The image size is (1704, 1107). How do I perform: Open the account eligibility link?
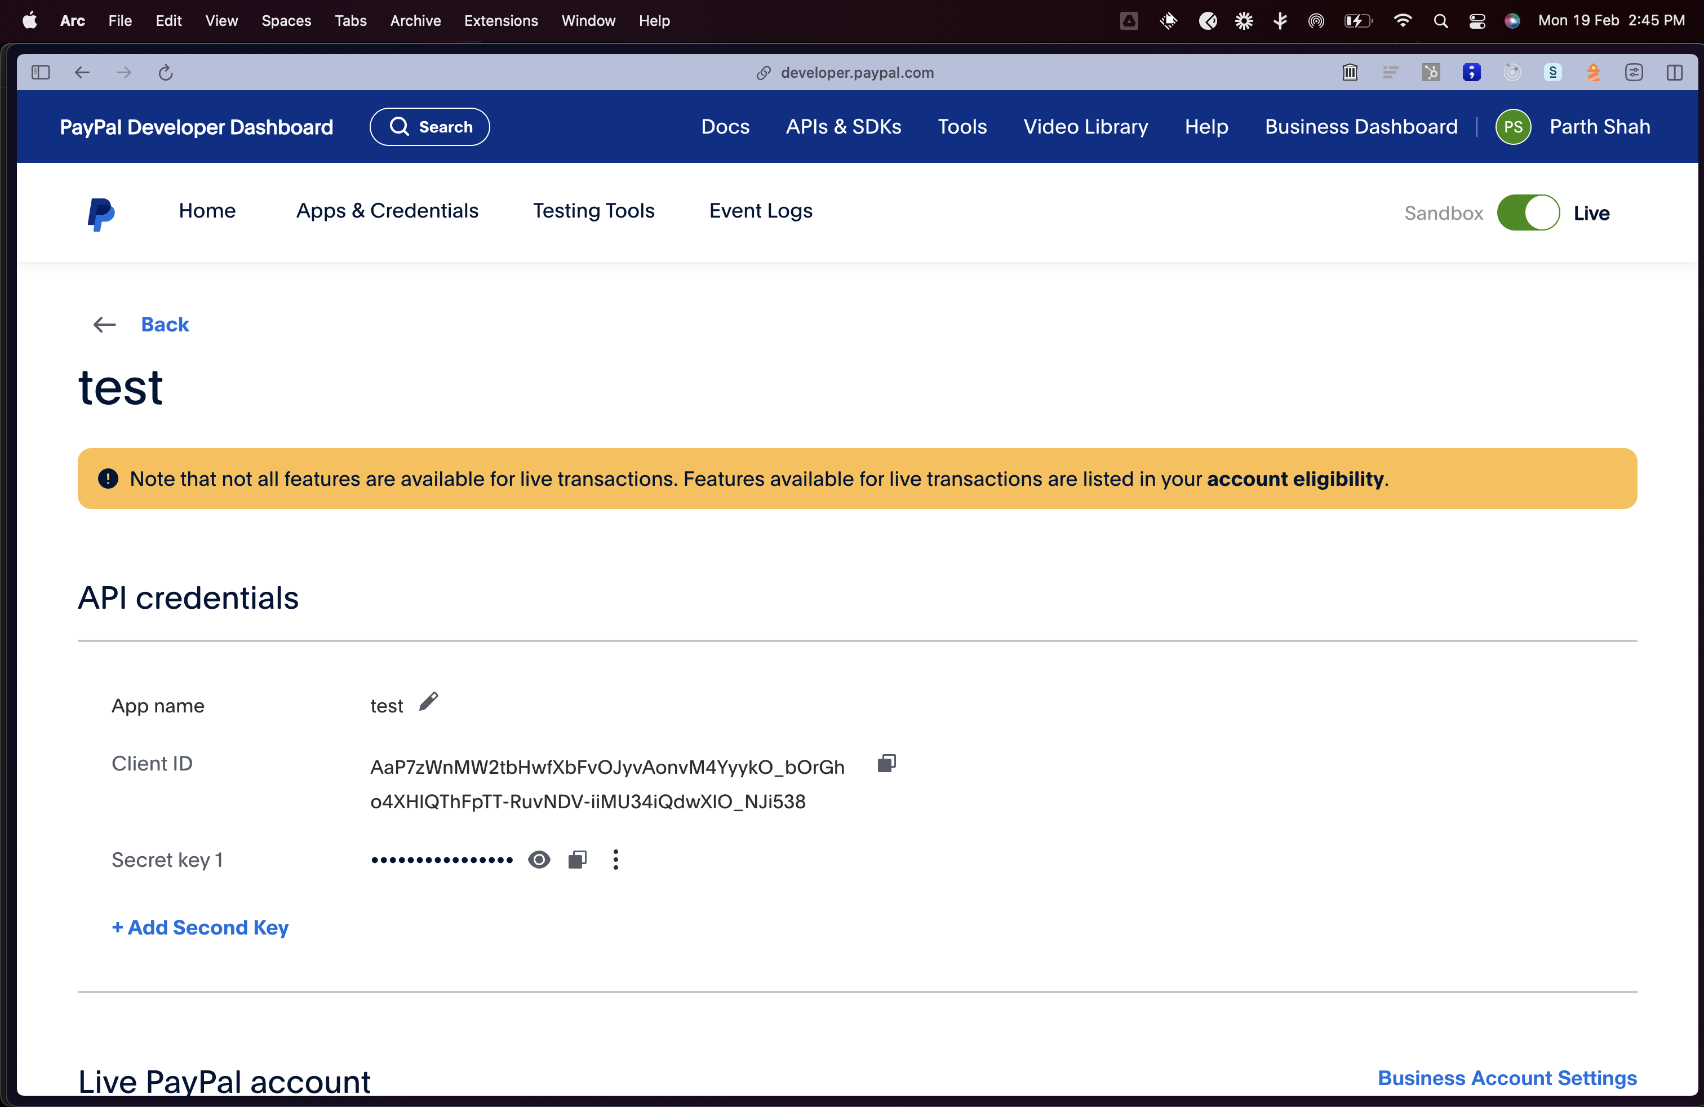[x=1294, y=479]
